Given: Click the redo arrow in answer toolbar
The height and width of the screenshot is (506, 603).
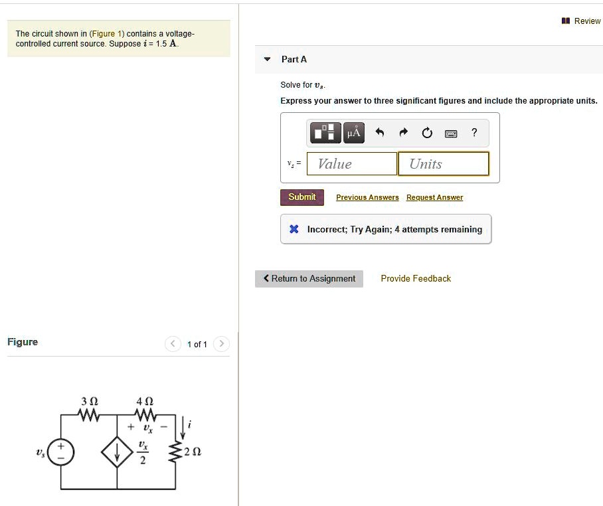Looking at the screenshot, I should pos(403,132).
